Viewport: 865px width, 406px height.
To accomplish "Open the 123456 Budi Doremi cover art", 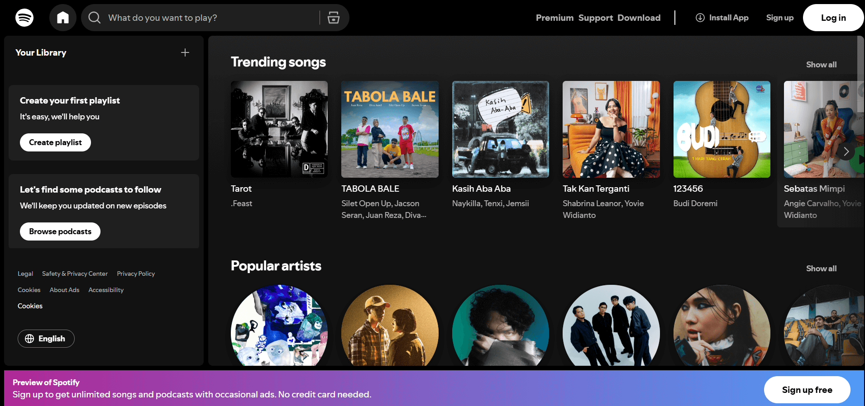I will pos(722,129).
